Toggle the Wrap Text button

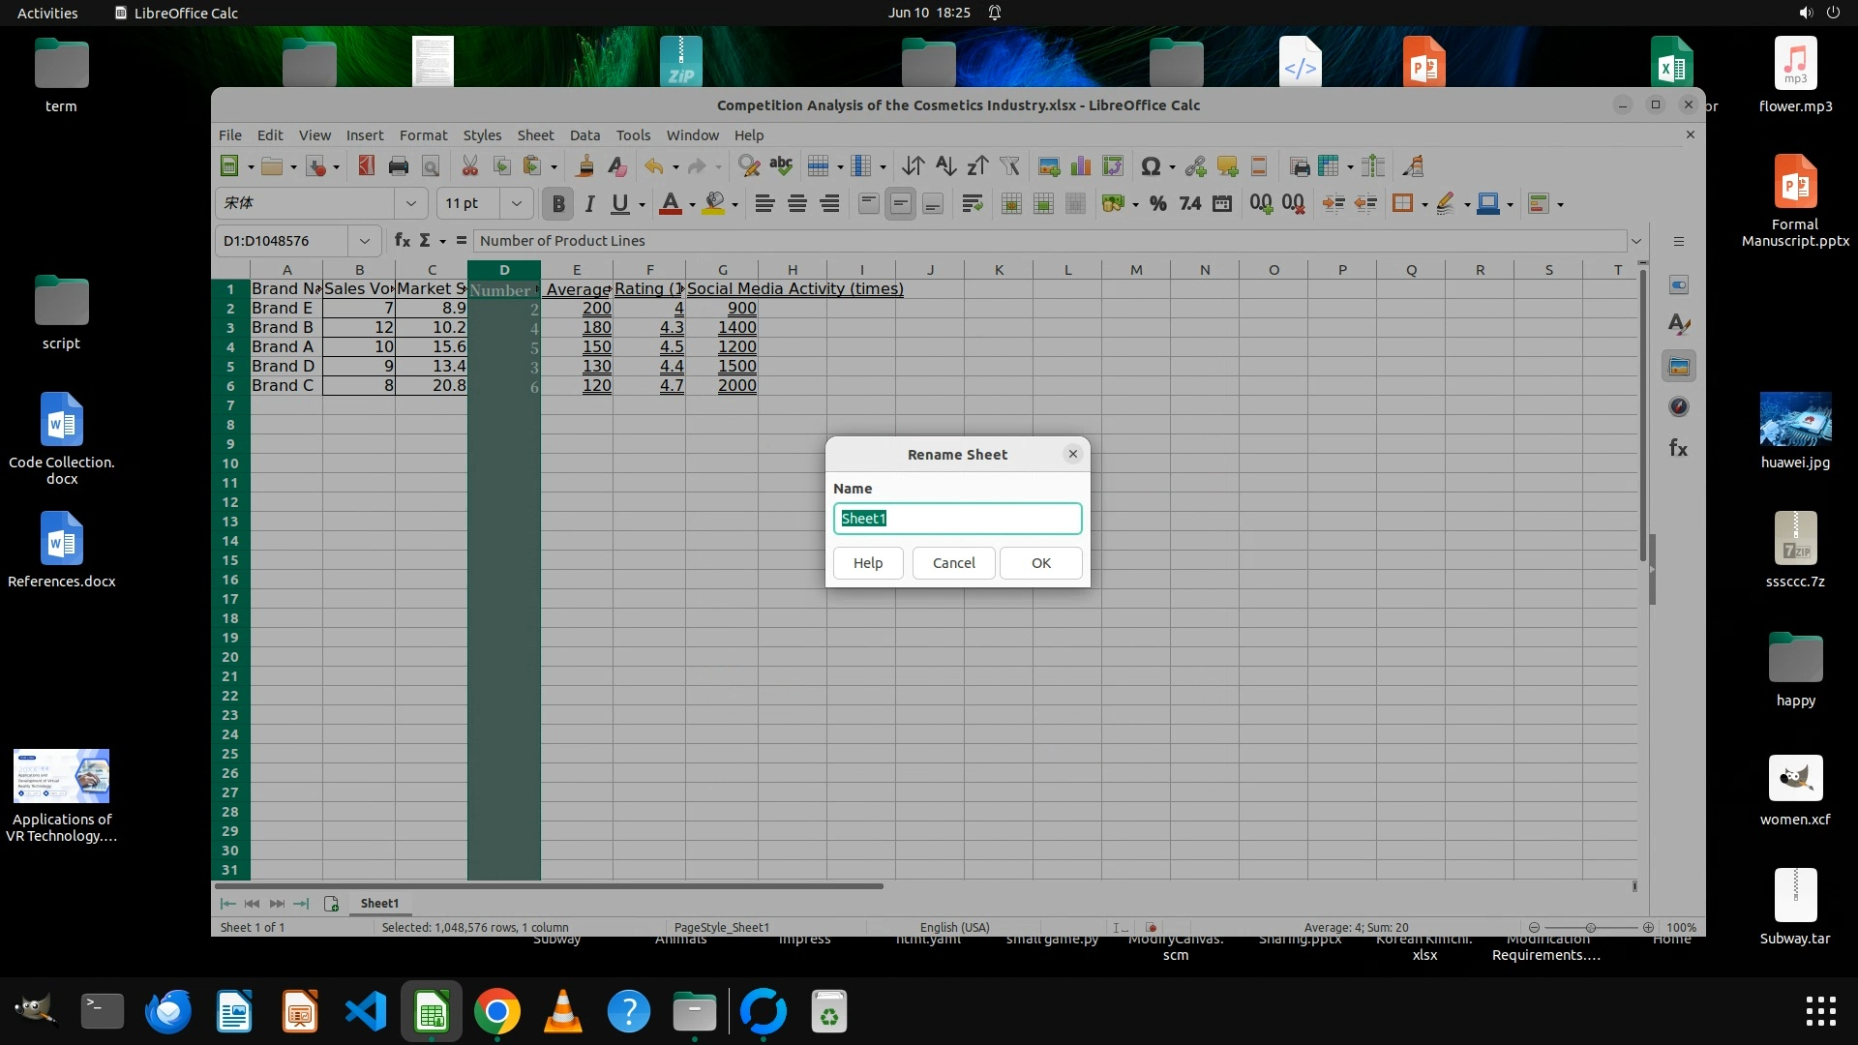pos(972,203)
